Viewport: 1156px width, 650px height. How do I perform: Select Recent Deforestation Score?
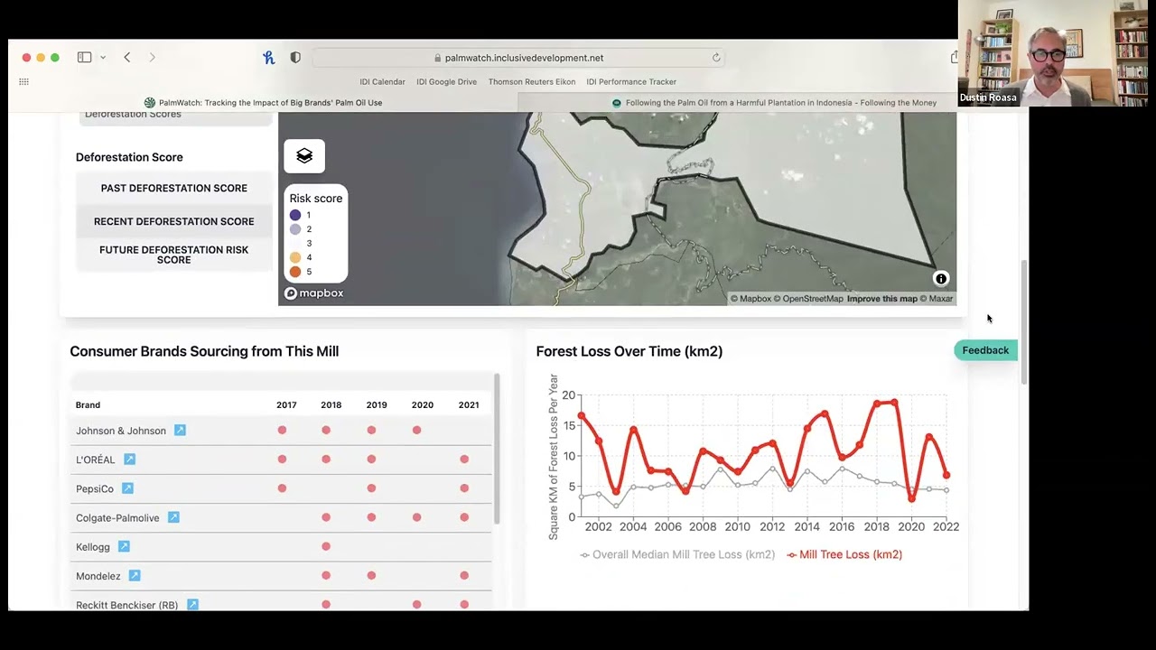(174, 221)
